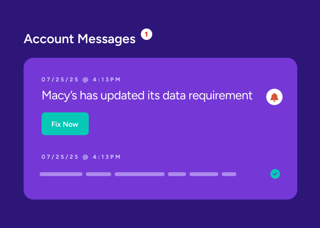This screenshot has height=228, width=320.
Task: Click the fifth placeholder bar in the row
Action: pyautogui.click(x=204, y=174)
